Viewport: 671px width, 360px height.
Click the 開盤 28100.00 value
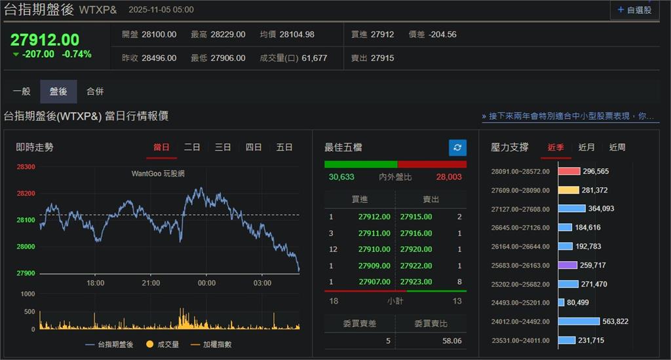pos(159,35)
